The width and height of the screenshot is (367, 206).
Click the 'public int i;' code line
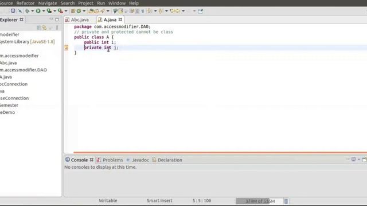coord(100,42)
